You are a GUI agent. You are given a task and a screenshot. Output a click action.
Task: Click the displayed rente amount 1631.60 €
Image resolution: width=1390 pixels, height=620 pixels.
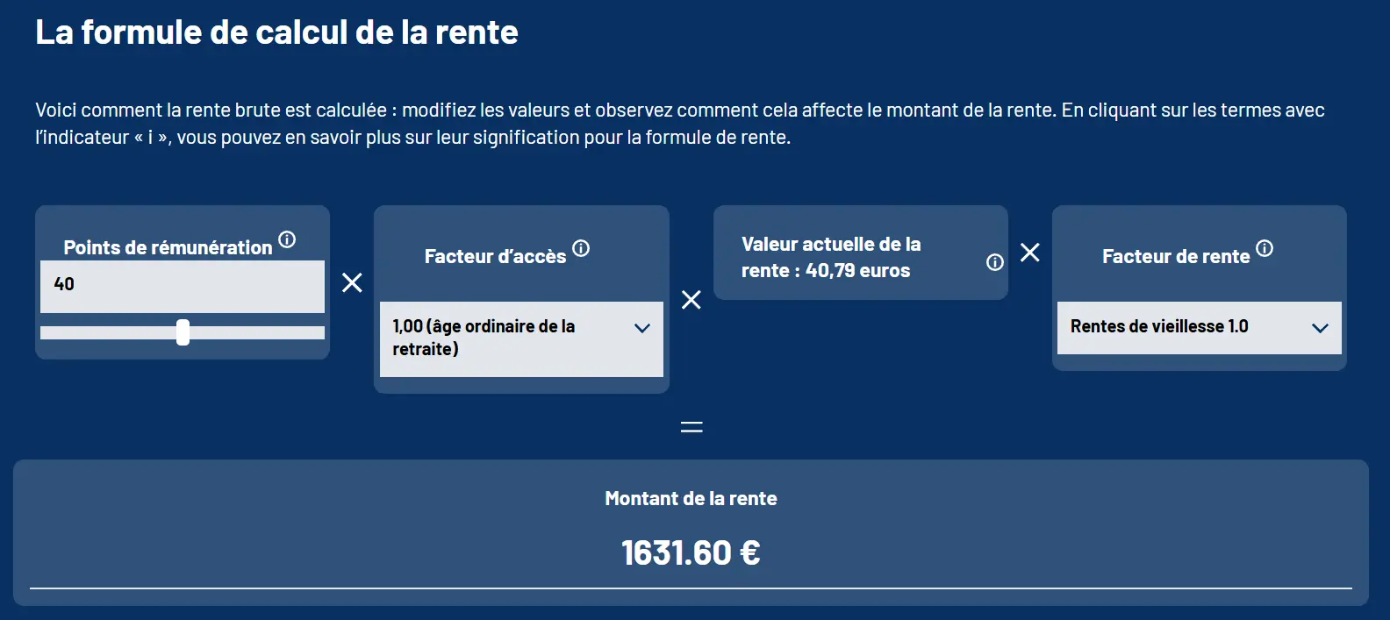click(x=690, y=552)
